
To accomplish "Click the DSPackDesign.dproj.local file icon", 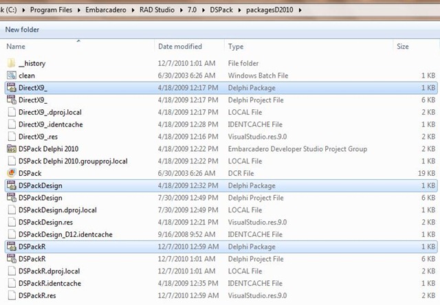I will point(12,210).
